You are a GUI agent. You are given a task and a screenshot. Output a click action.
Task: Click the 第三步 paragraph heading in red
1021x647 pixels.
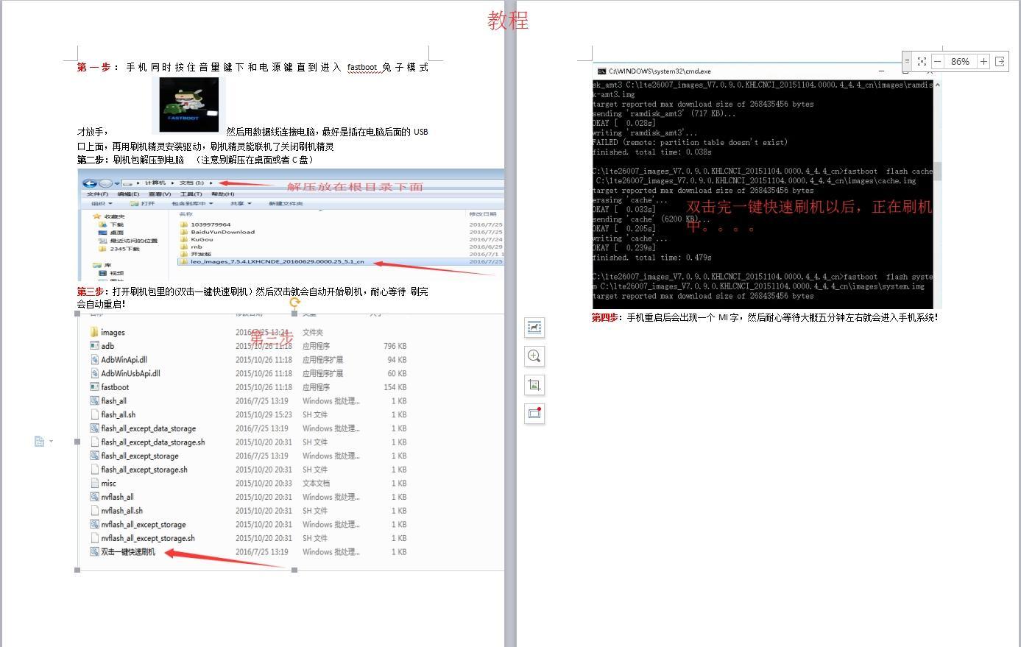(92, 291)
